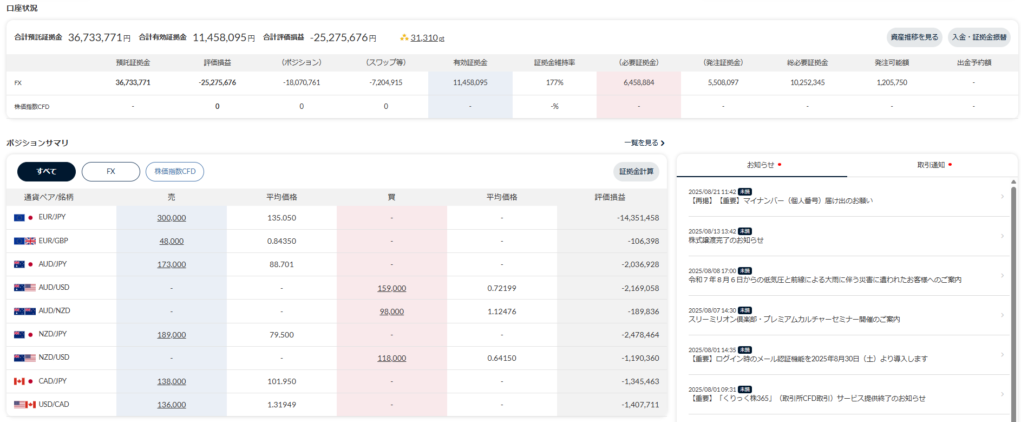This screenshot has width=1021, height=422.
Task: Click the AUD/USD flag icon
Action: click(25, 288)
